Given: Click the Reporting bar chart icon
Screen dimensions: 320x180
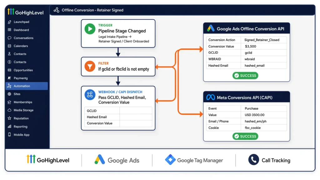Looking at the screenshot, I should pyautogui.click(x=9, y=126).
